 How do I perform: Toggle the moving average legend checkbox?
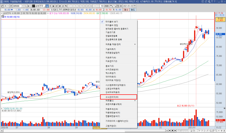pyautogui.click(x=48, y=13)
